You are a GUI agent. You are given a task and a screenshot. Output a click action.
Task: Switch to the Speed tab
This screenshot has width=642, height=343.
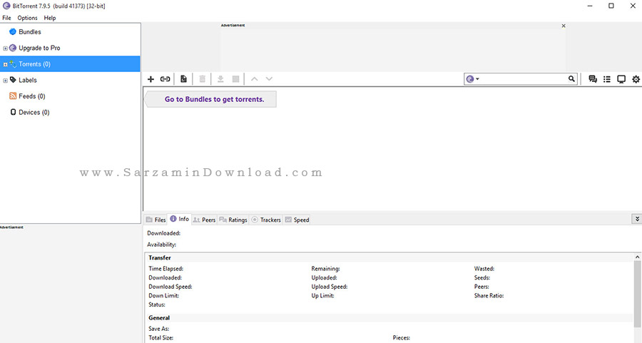click(x=297, y=220)
